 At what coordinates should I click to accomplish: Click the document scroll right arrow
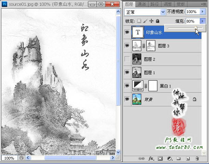point(113,158)
